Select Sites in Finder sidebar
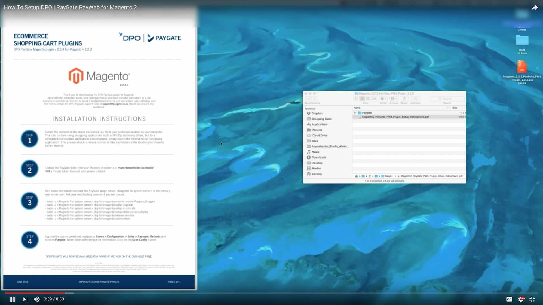The image size is (543, 305). coord(313,141)
